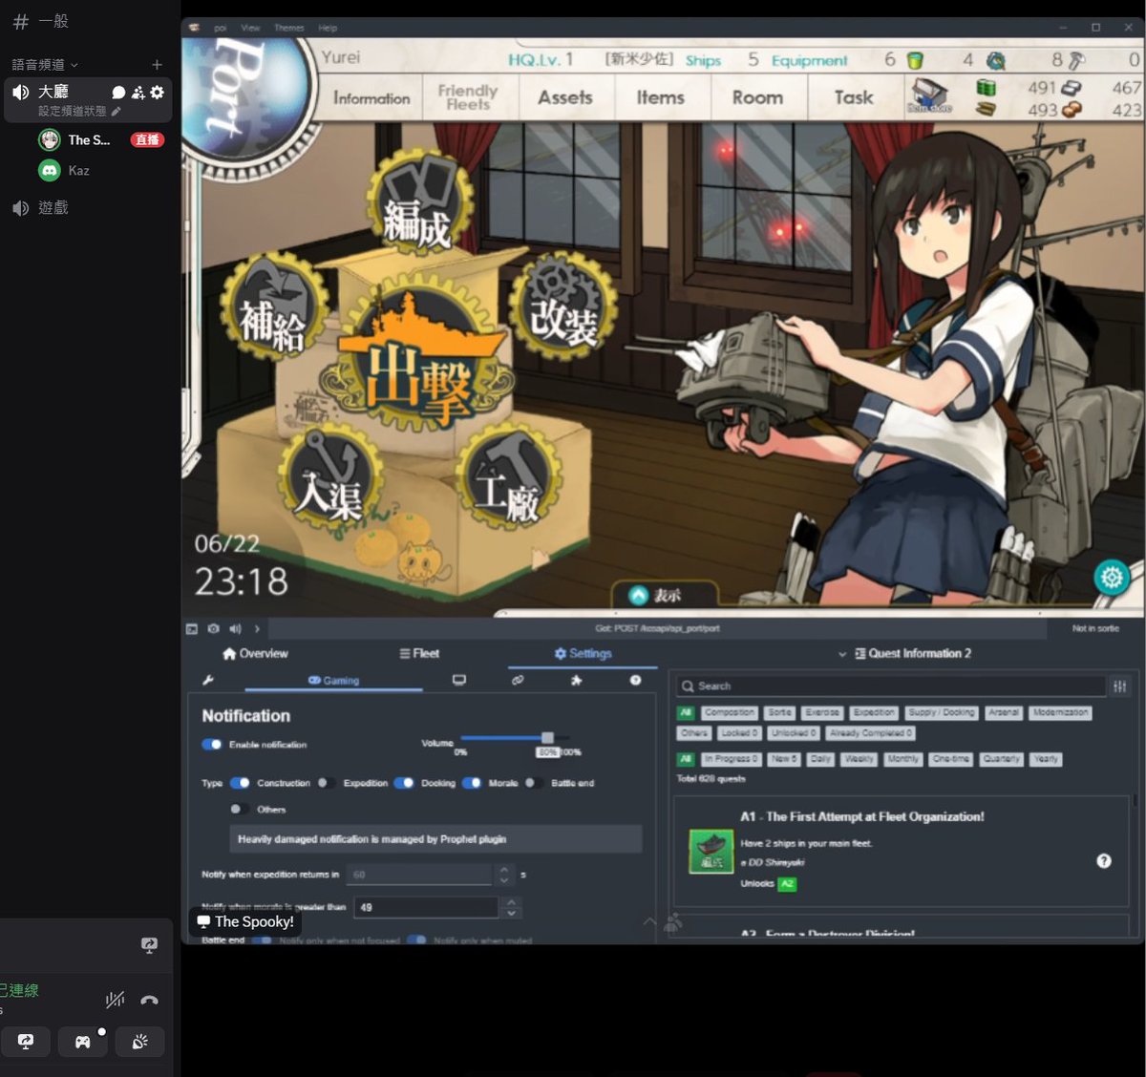Screen dimensions: 1146x1077
Task: Open poi developer tools terminal icon
Action: (192, 628)
